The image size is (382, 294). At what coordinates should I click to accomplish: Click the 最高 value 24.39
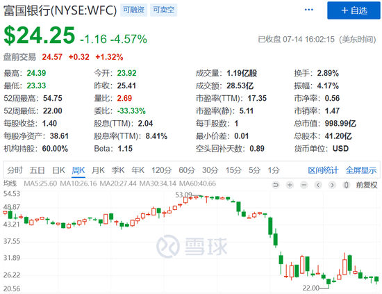[x=36, y=73]
